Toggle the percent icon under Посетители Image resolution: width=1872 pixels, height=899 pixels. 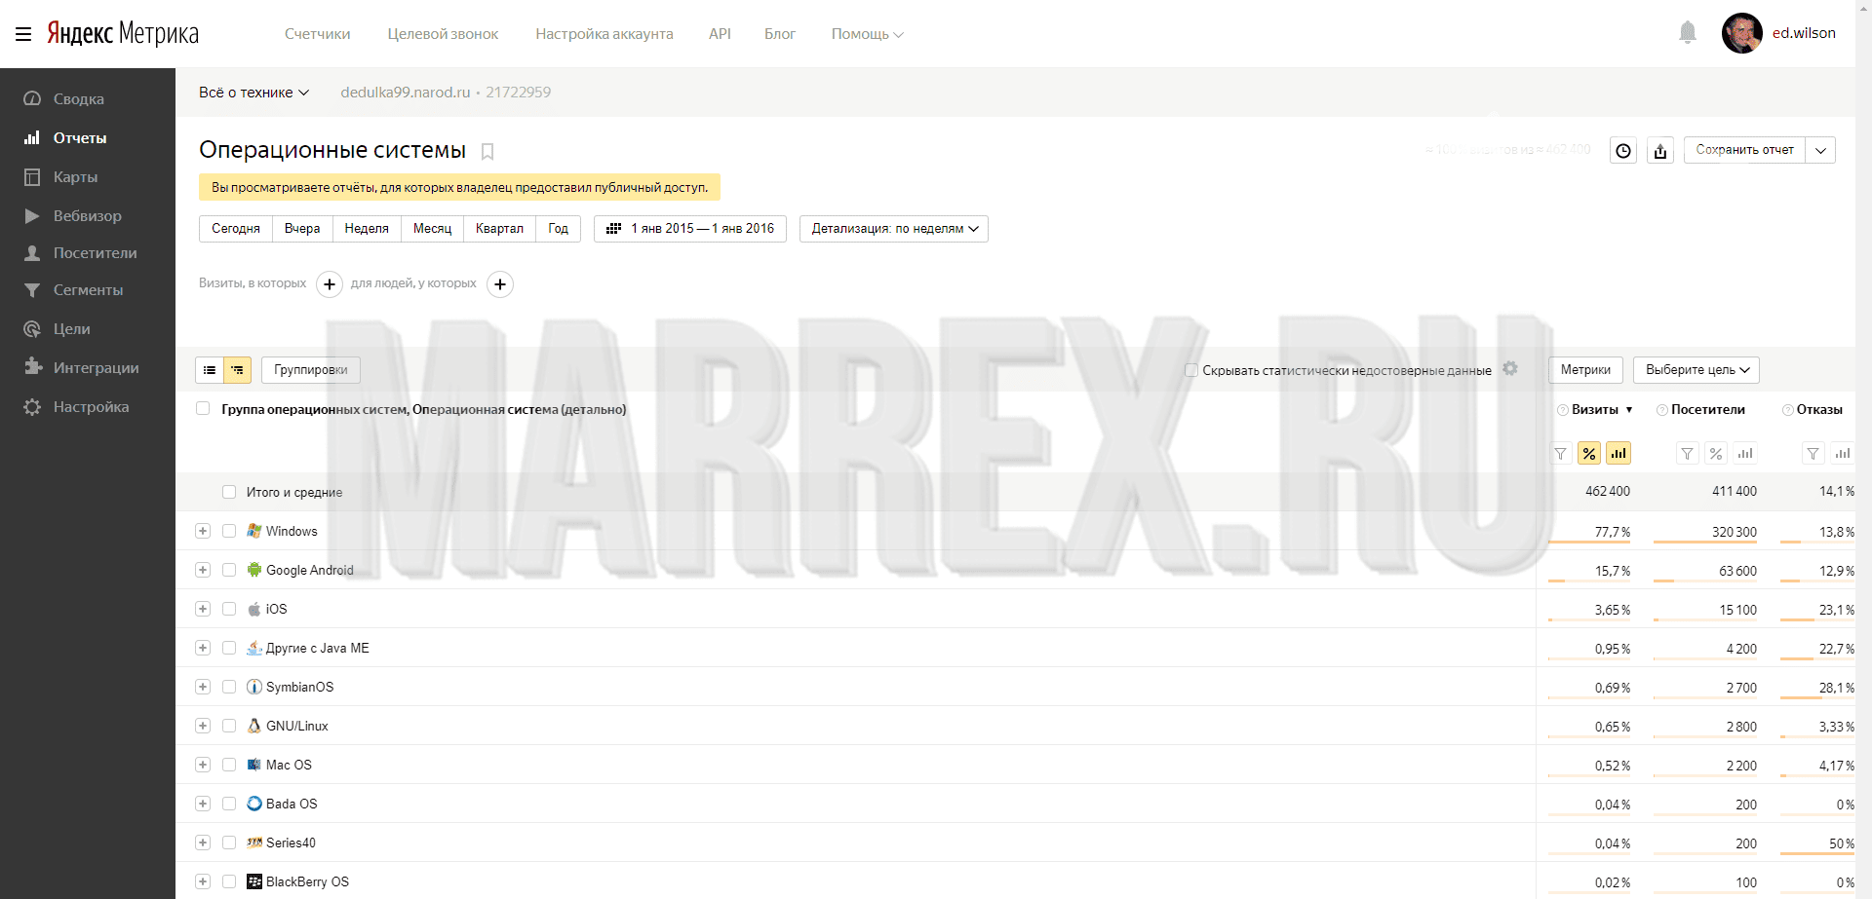tap(1716, 454)
